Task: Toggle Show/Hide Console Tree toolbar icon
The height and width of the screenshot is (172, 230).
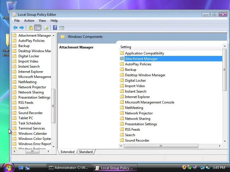Action: [38, 28]
